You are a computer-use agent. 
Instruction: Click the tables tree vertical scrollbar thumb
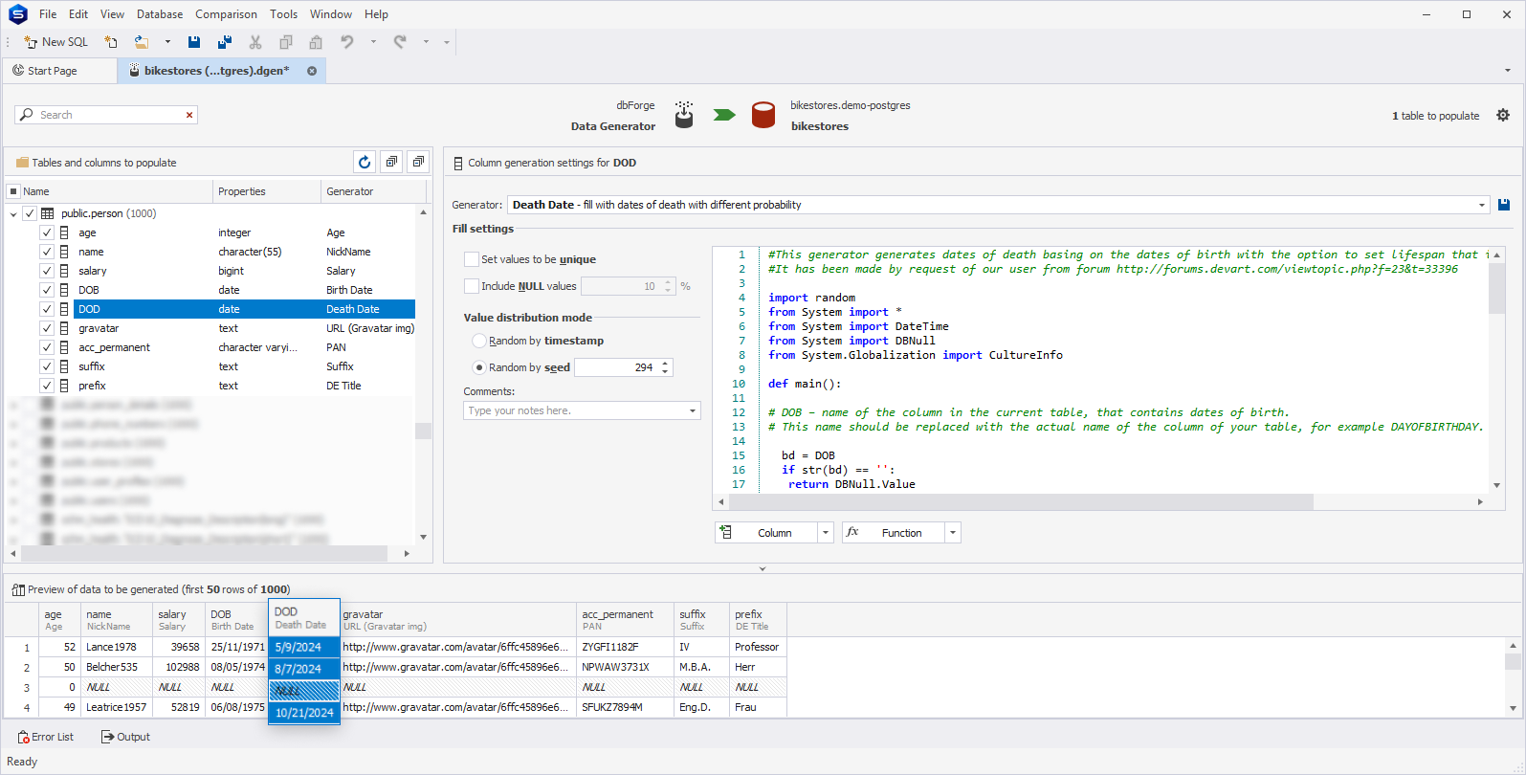[x=423, y=432]
